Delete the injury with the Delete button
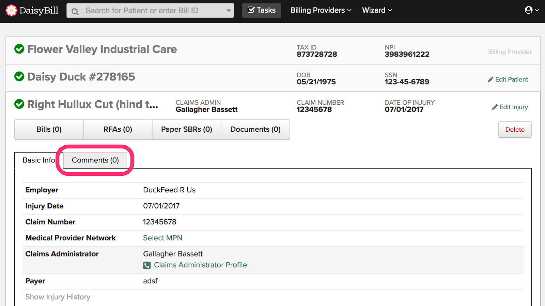545x306 pixels. (x=515, y=130)
